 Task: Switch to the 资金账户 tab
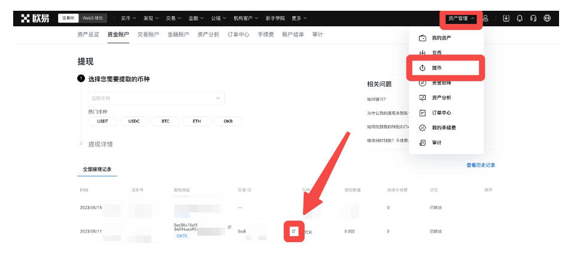(119, 35)
